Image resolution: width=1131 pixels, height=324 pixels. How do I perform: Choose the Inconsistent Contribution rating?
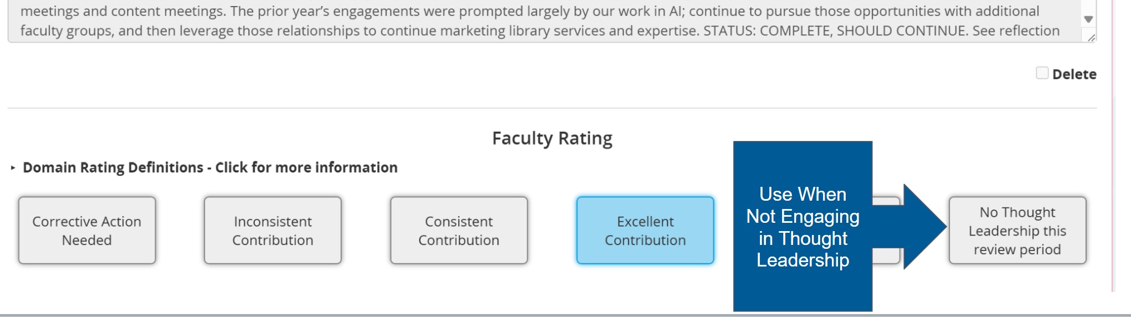point(273,231)
